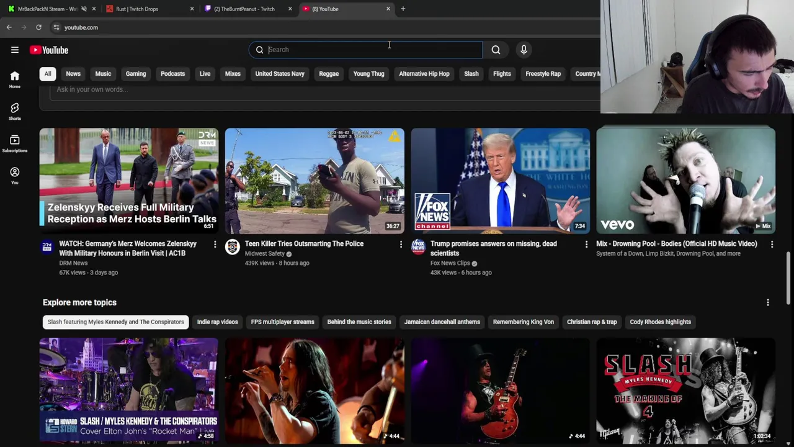
Task: Open a new browser tab
Action: coord(403,9)
